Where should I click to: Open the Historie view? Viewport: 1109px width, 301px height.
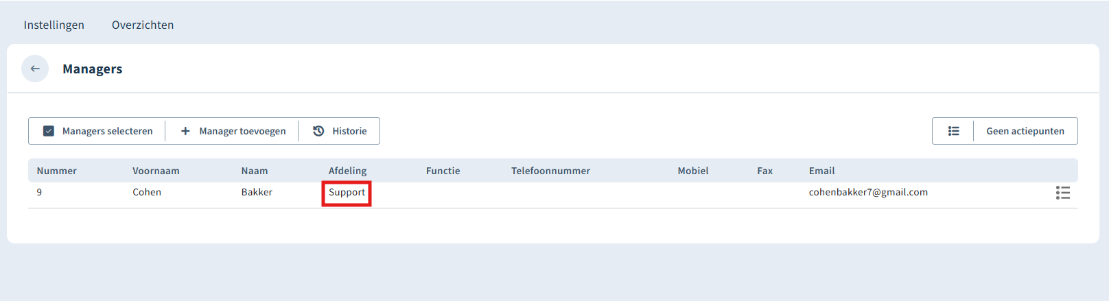click(x=340, y=131)
